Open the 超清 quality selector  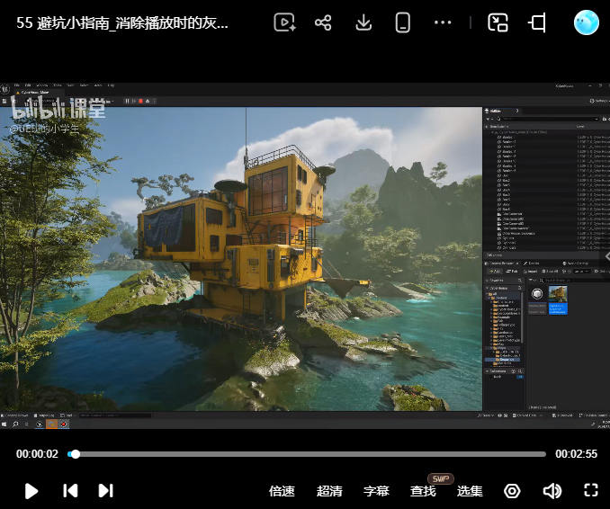pyautogui.click(x=329, y=491)
